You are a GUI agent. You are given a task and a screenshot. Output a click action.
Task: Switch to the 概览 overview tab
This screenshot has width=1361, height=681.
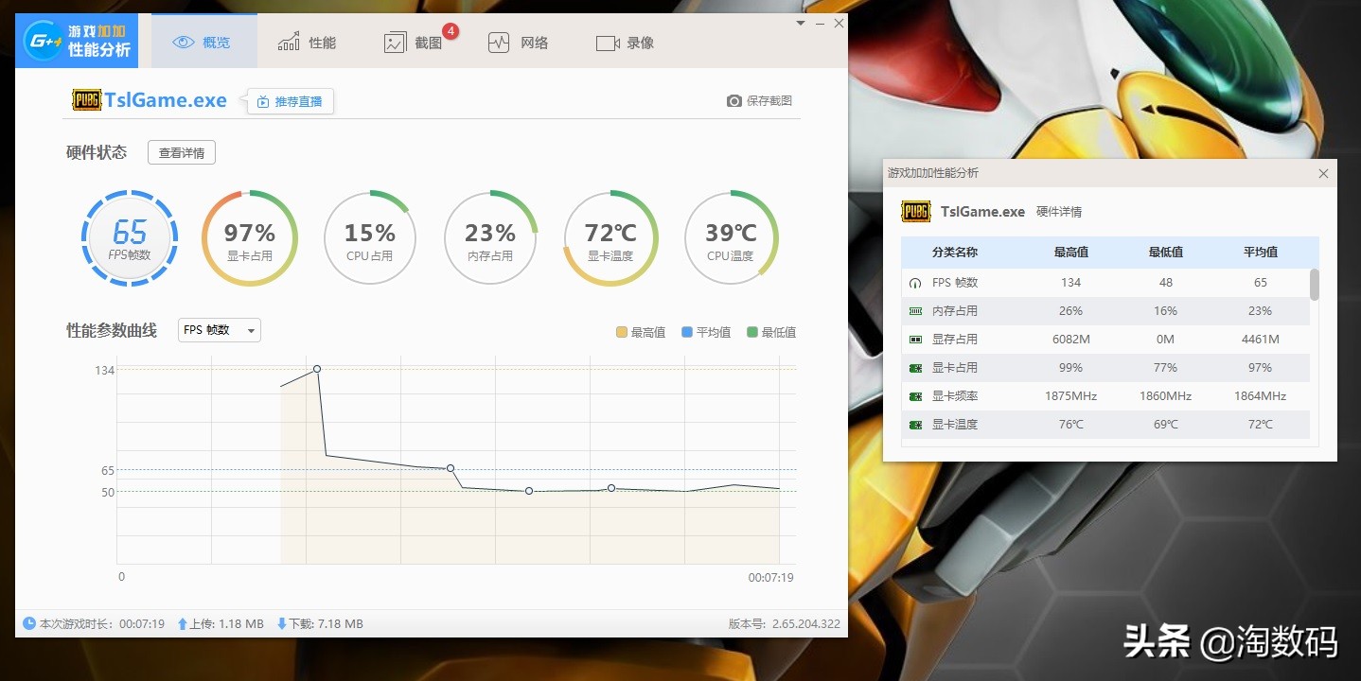click(x=203, y=41)
